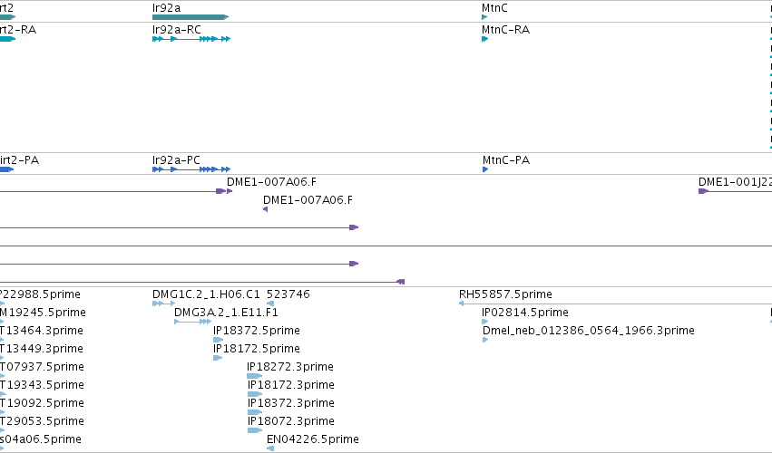Select the T13449.3prime label
This screenshot has height=453, width=772.
click(x=42, y=349)
